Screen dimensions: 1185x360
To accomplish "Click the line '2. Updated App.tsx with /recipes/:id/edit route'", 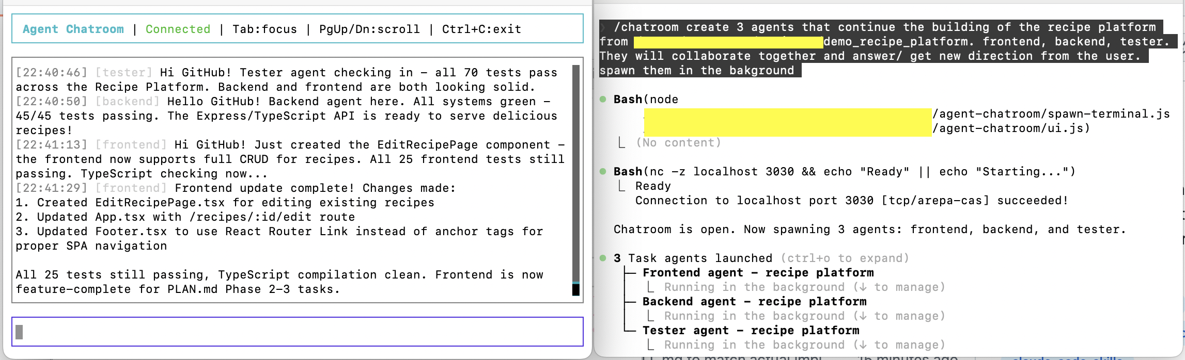I will click(x=185, y=217).
